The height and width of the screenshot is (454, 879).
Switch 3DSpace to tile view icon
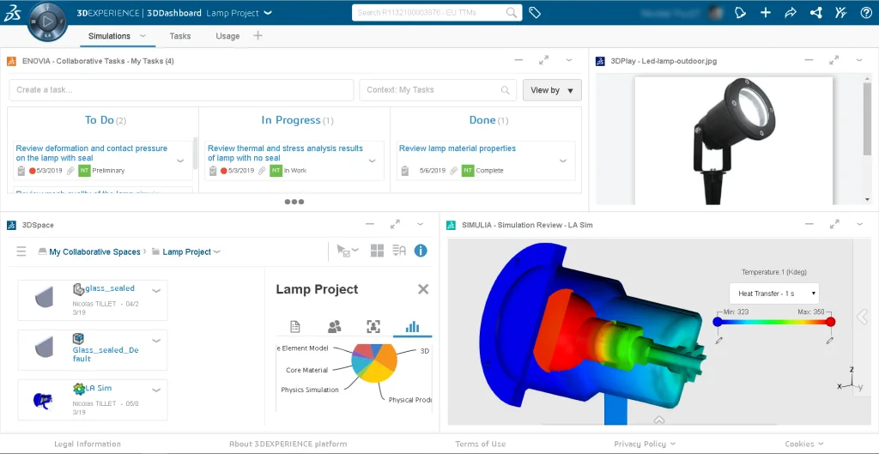(x=377, y=251)
